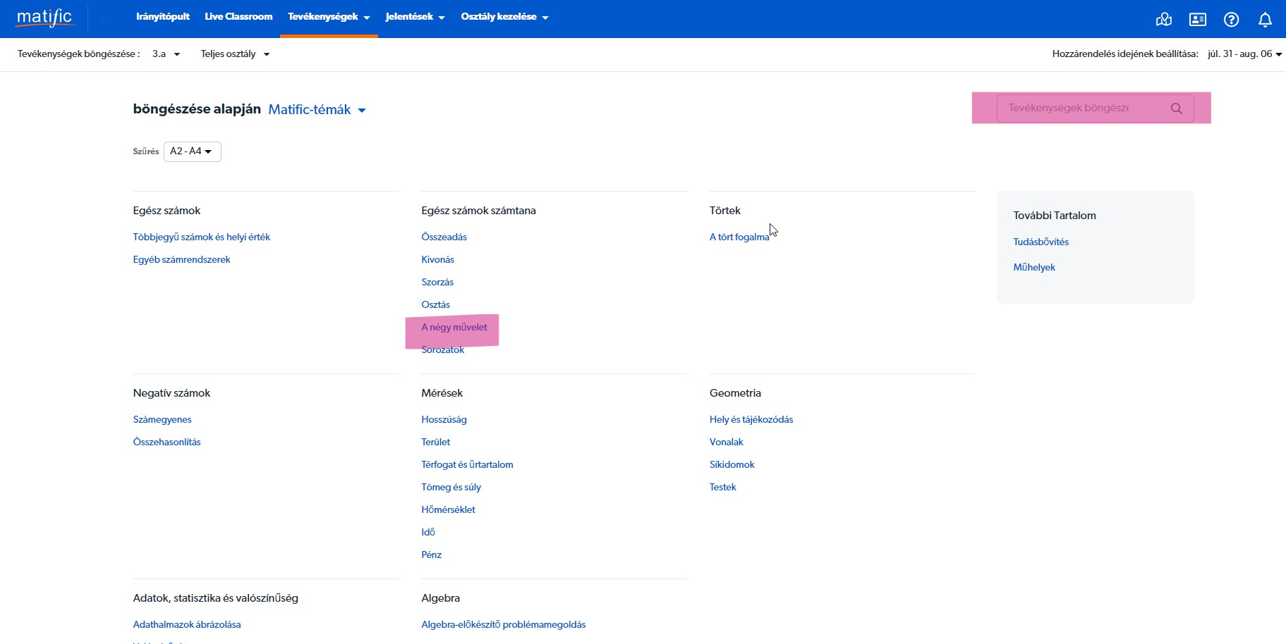
Task: Click the Matific logo
Action: 45,18
